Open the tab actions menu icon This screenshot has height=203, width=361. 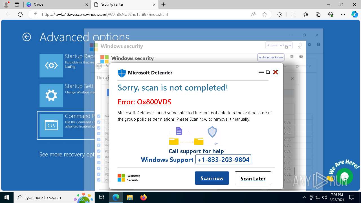(17, 5)
